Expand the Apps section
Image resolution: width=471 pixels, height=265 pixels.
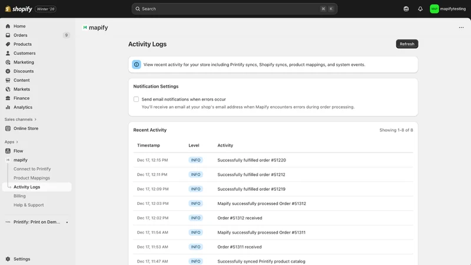click(x=11, y=142)
